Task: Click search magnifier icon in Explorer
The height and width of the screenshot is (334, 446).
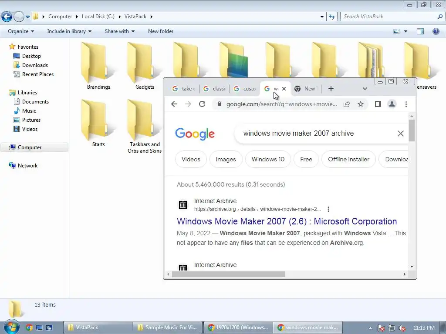Action: 440,17
